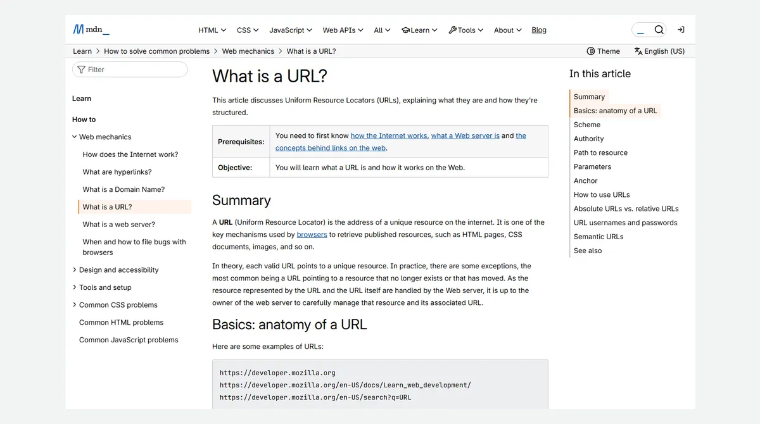Screen dimensions: 760x424
Task: Click the MDN logo
Action: (x=91, y=29)
